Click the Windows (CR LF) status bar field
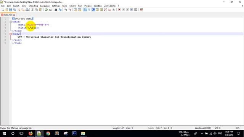This screenshot has width=244, height=137. pyautogui.click(x=203, y=128)
